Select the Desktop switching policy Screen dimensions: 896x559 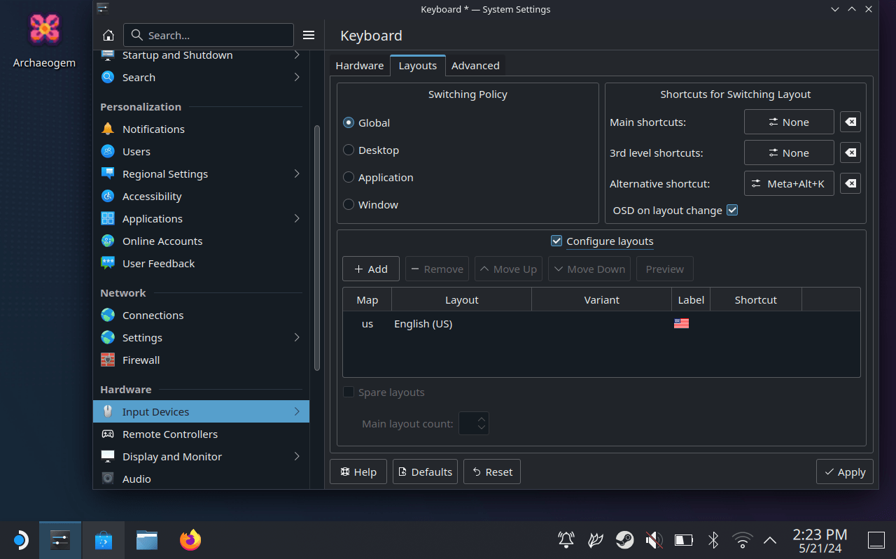pyautogui.click(x=349, y=150)
